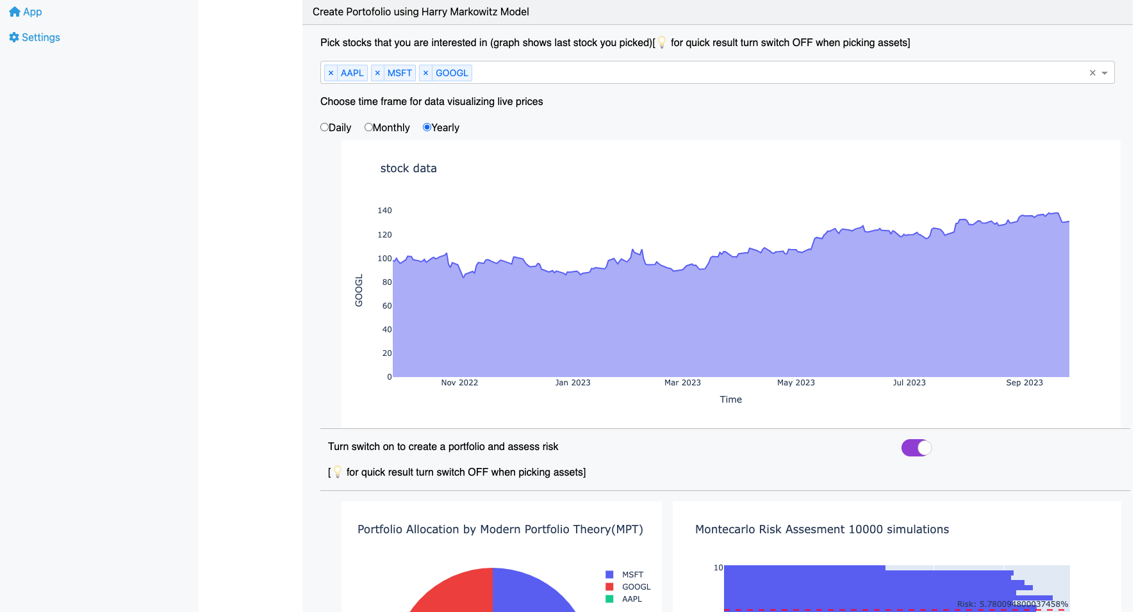Screen dimensions: 1136x612
Task: Select the Yearly time frame
Action: point(427,127)
